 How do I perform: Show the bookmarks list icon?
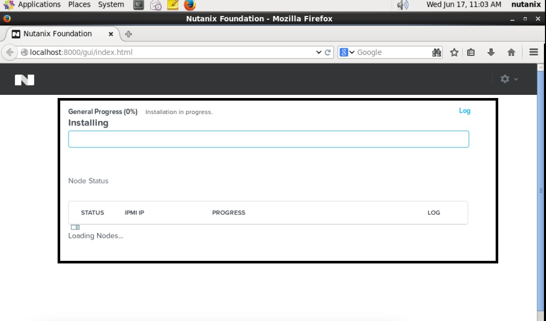(x=471, y=52)
